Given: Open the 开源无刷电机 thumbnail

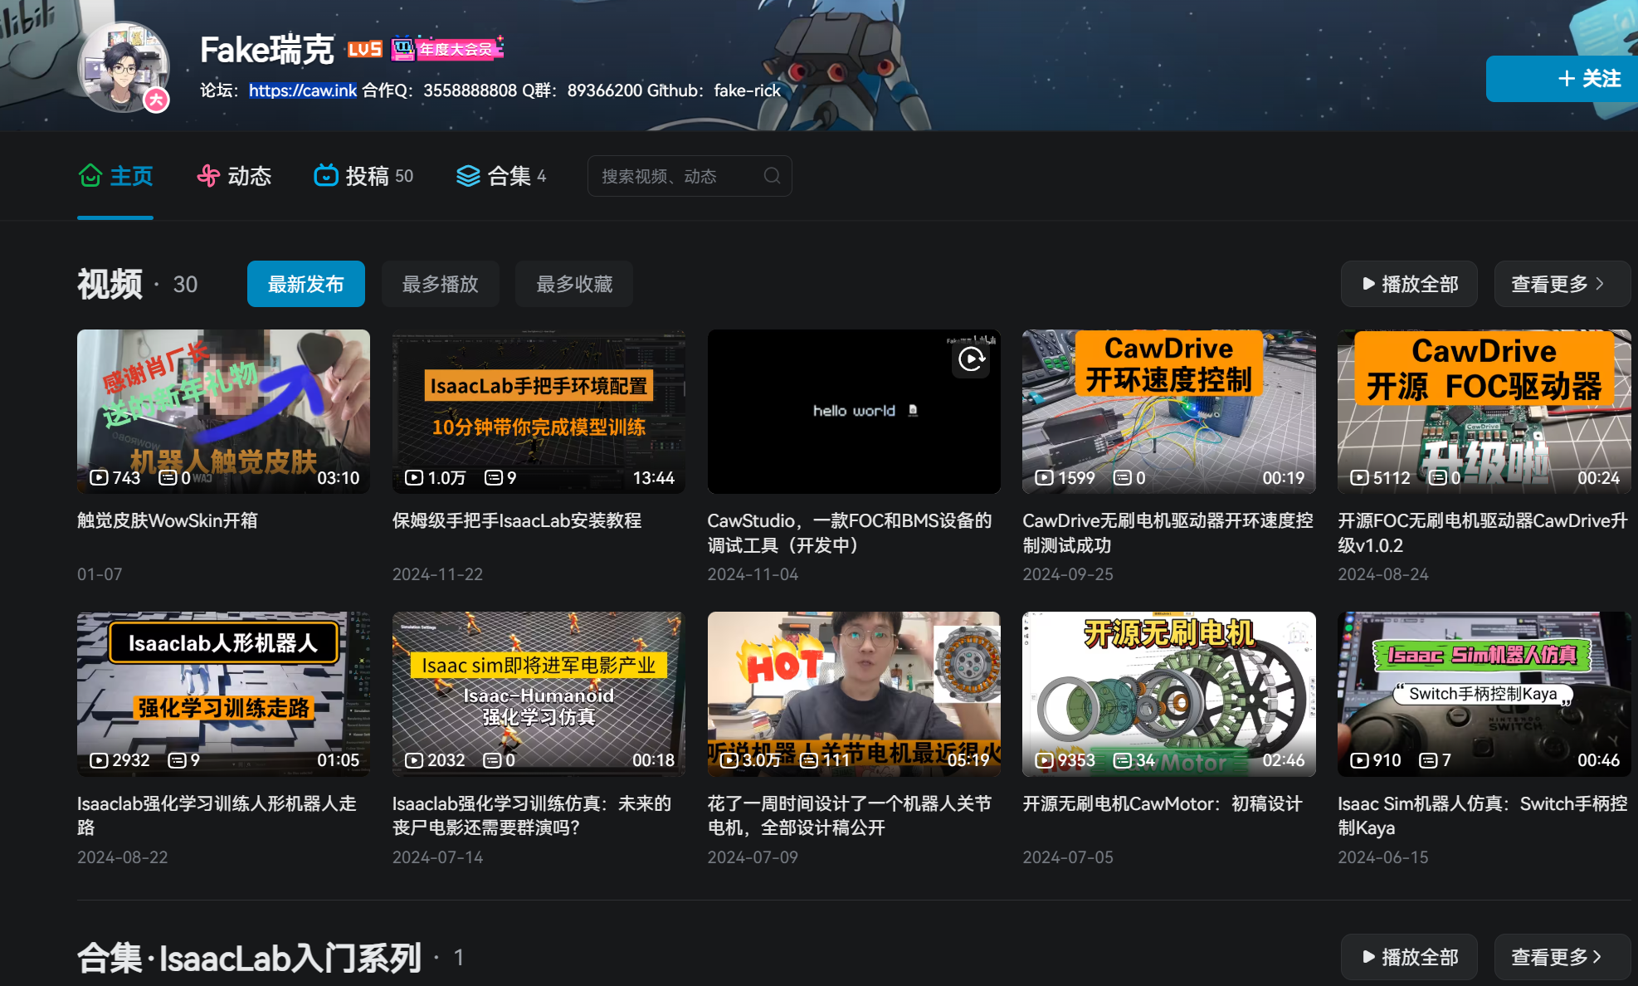Looking at the screenshot, I should pos(1169,694).
